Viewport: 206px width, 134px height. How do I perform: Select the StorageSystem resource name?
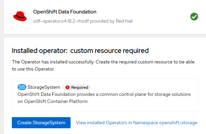point(44,87)
